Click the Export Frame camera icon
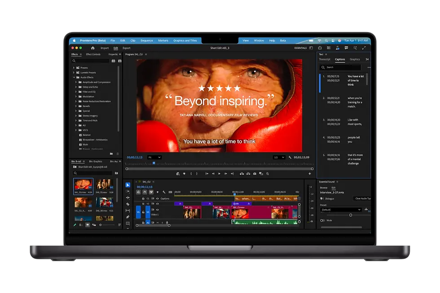This screenshot has width=440, height=293. [x=255, y=174]
